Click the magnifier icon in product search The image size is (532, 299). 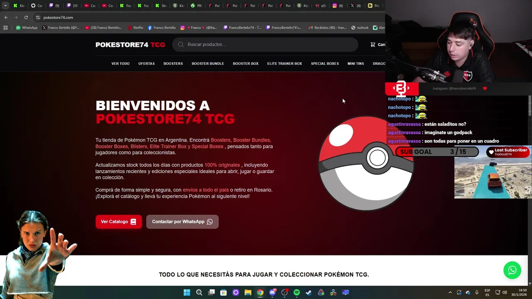click(181, 44)
